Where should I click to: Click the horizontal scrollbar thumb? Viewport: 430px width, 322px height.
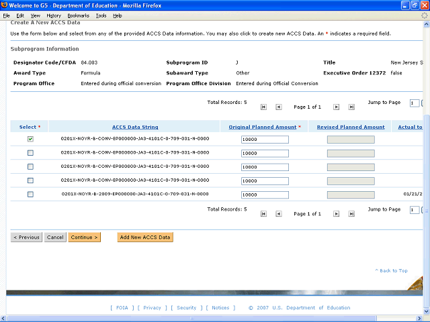[192, 319]
